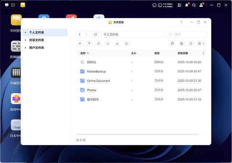Click file manager icon in top taskbar

(x=23, y=5)
